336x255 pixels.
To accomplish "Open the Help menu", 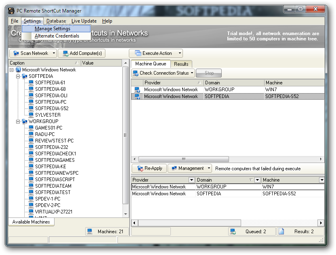I will 107,21.
